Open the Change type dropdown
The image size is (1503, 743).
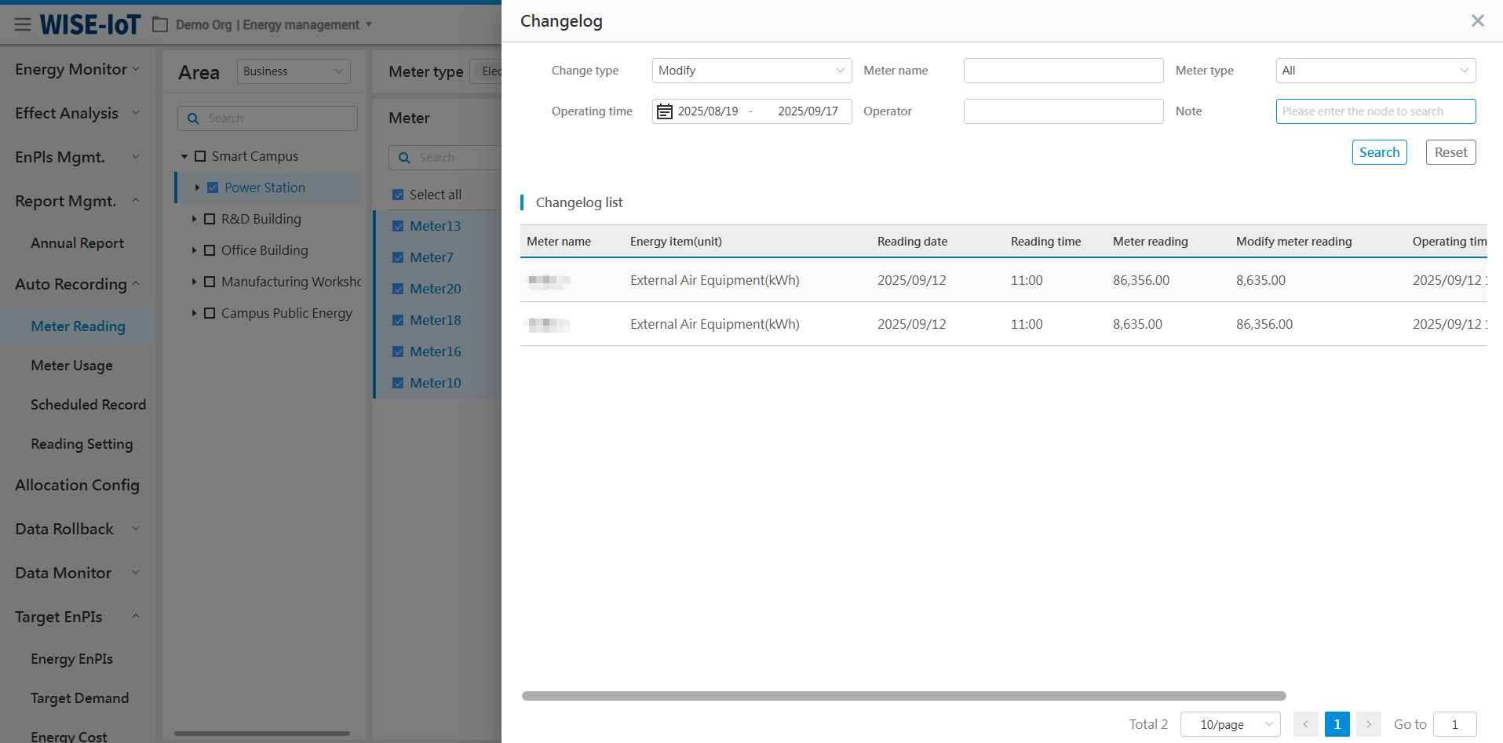751,71
